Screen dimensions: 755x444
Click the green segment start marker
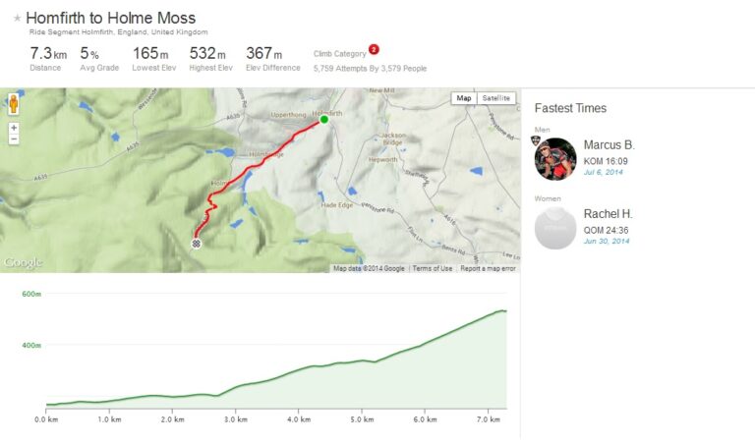click(x=323, y=120)
